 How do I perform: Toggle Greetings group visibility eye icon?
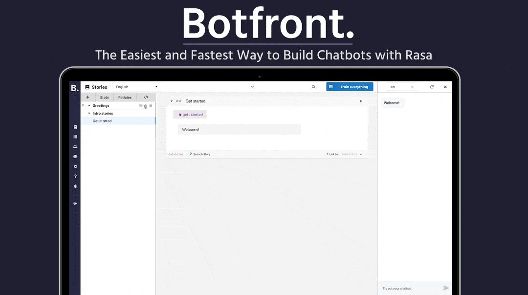[x=140, y=105]
